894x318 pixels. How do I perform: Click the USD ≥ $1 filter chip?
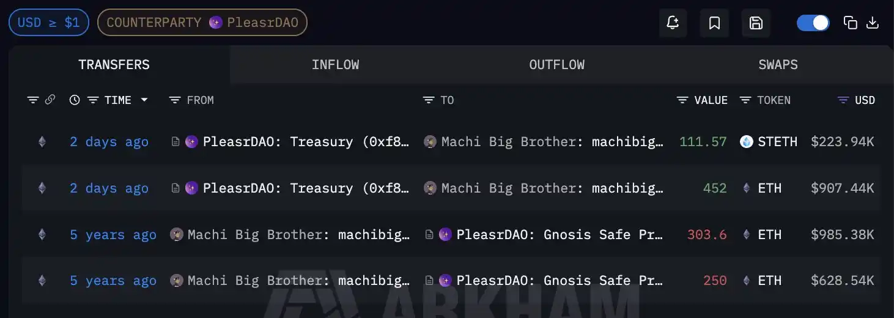[49, 23]
